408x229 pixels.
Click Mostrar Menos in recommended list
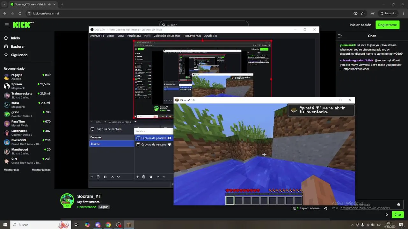point(41,170)
